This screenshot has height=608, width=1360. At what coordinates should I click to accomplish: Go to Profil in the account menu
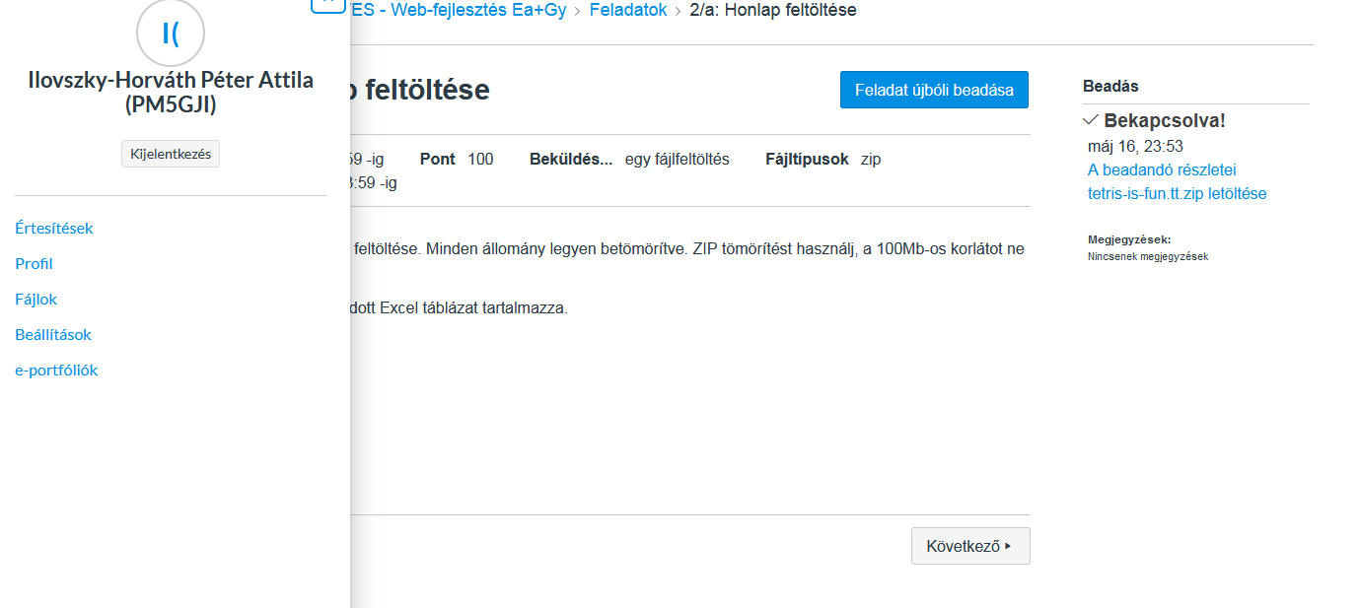pos(35,264)
